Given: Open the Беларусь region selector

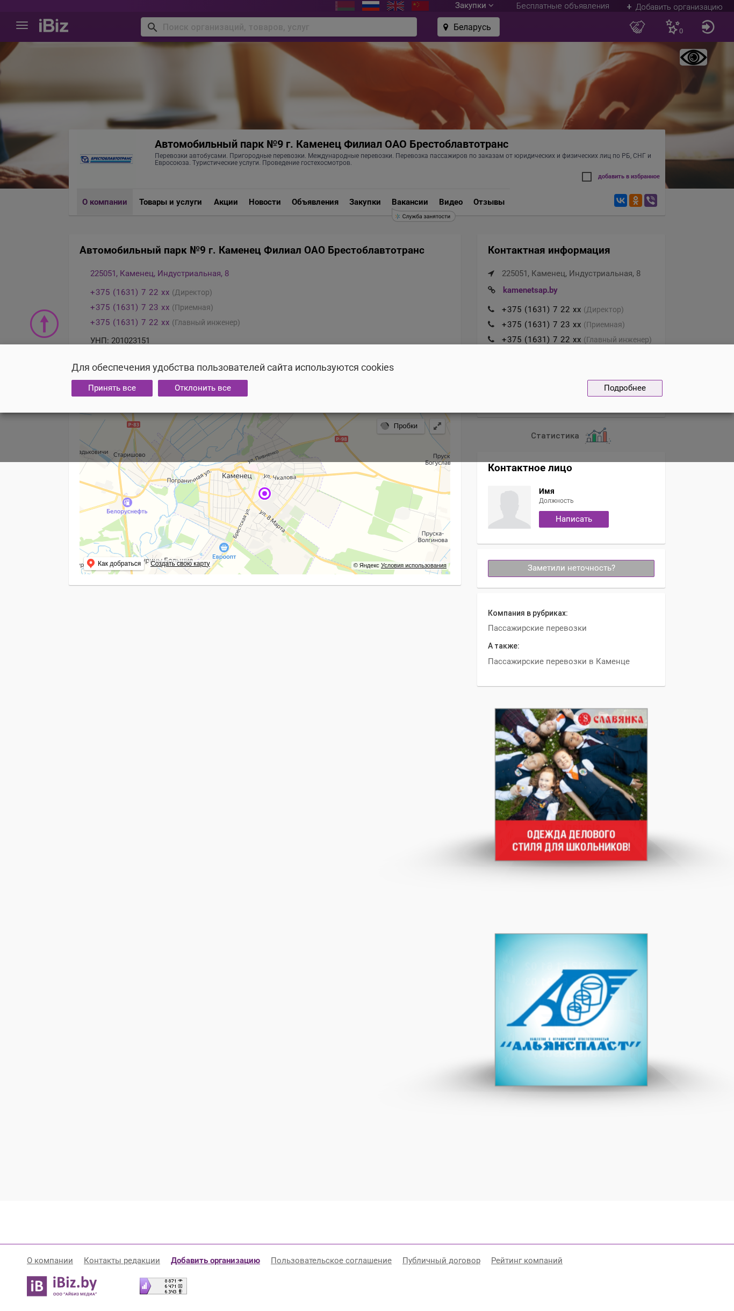Looking at the screenshot, I should [469, 27].
